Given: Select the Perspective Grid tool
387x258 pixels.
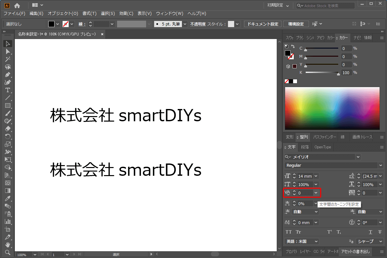Looking at the screenshot, I should coord(8,175).
